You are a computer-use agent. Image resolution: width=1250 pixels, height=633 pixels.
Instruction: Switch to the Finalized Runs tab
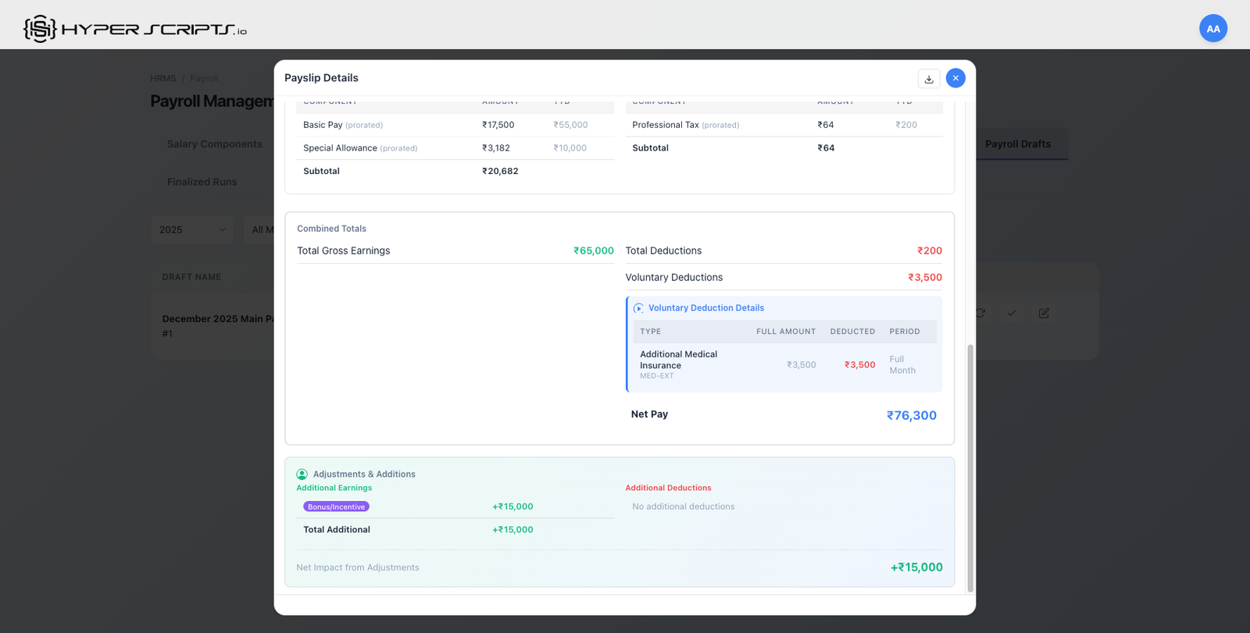pos(202,182)
